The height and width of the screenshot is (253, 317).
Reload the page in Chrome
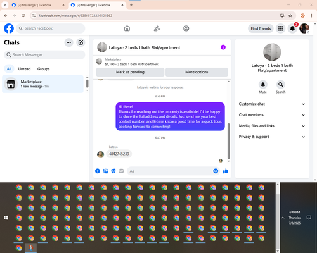click(23, 16)
